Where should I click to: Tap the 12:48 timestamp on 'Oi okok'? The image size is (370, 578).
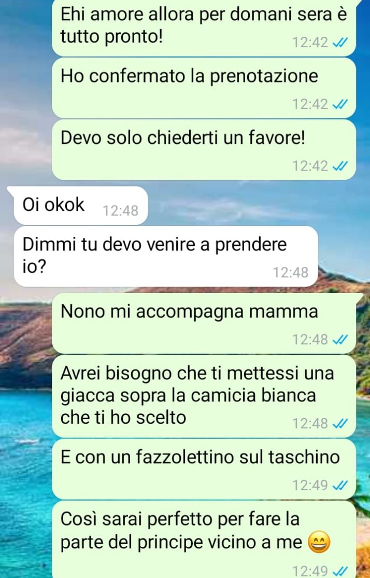[121, 211]
